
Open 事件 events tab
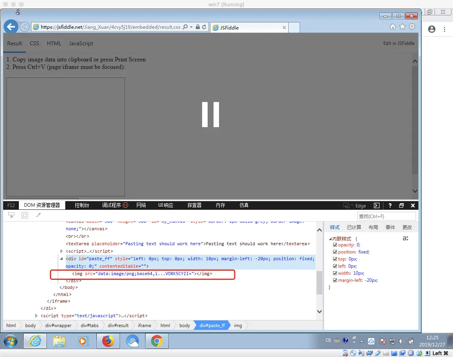(x=390, y=228)
